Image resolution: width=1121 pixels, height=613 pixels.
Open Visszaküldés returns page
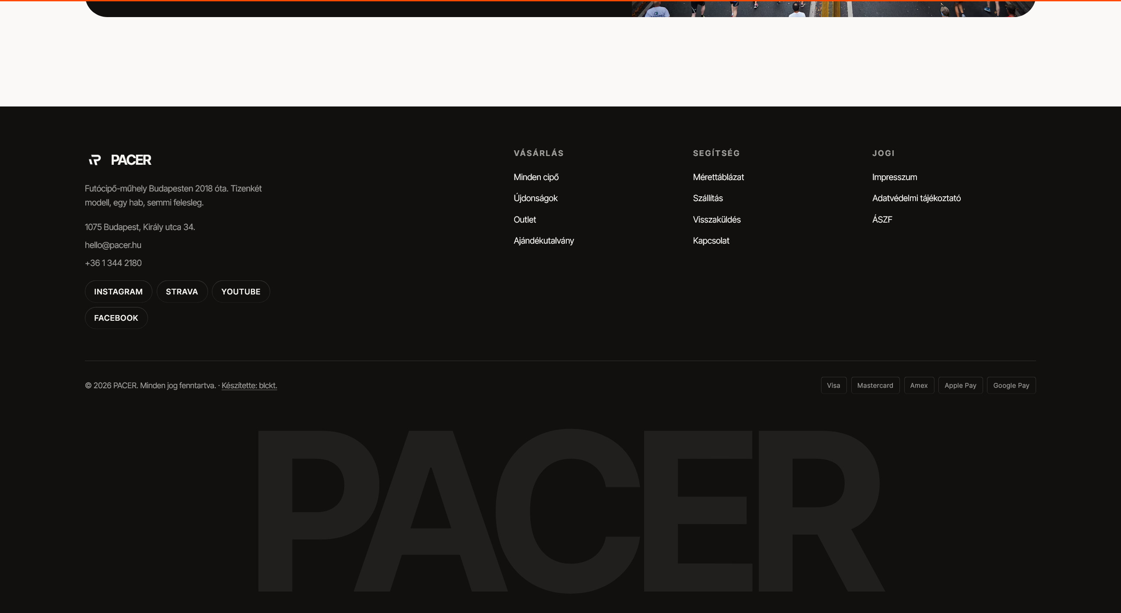[x=716, y=220]
